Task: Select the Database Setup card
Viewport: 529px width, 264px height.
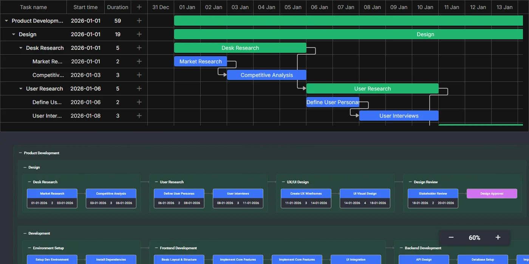Action: pyautogui.click(x=483, y=259)
